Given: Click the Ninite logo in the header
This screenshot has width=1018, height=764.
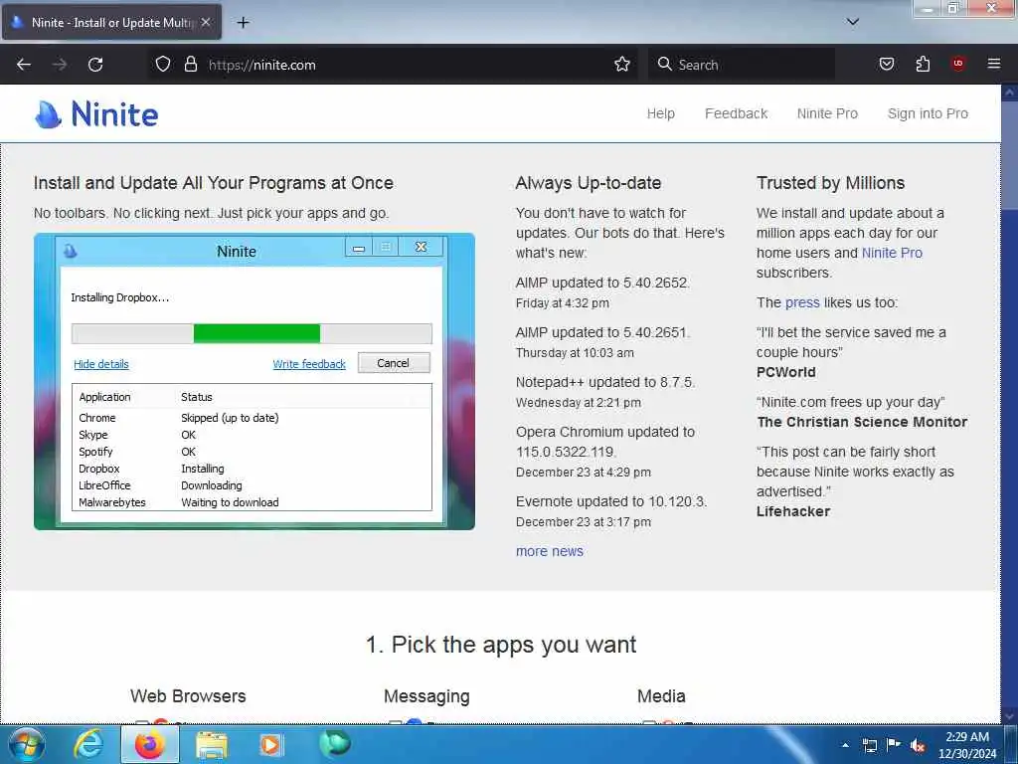Looking at the screenshot, I should coord(96,114).
